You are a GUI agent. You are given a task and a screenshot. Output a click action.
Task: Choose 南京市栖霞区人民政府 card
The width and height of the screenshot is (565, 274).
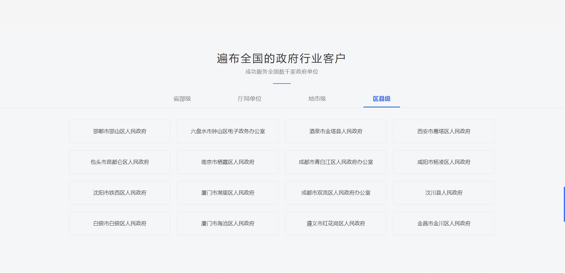[228, 162]
